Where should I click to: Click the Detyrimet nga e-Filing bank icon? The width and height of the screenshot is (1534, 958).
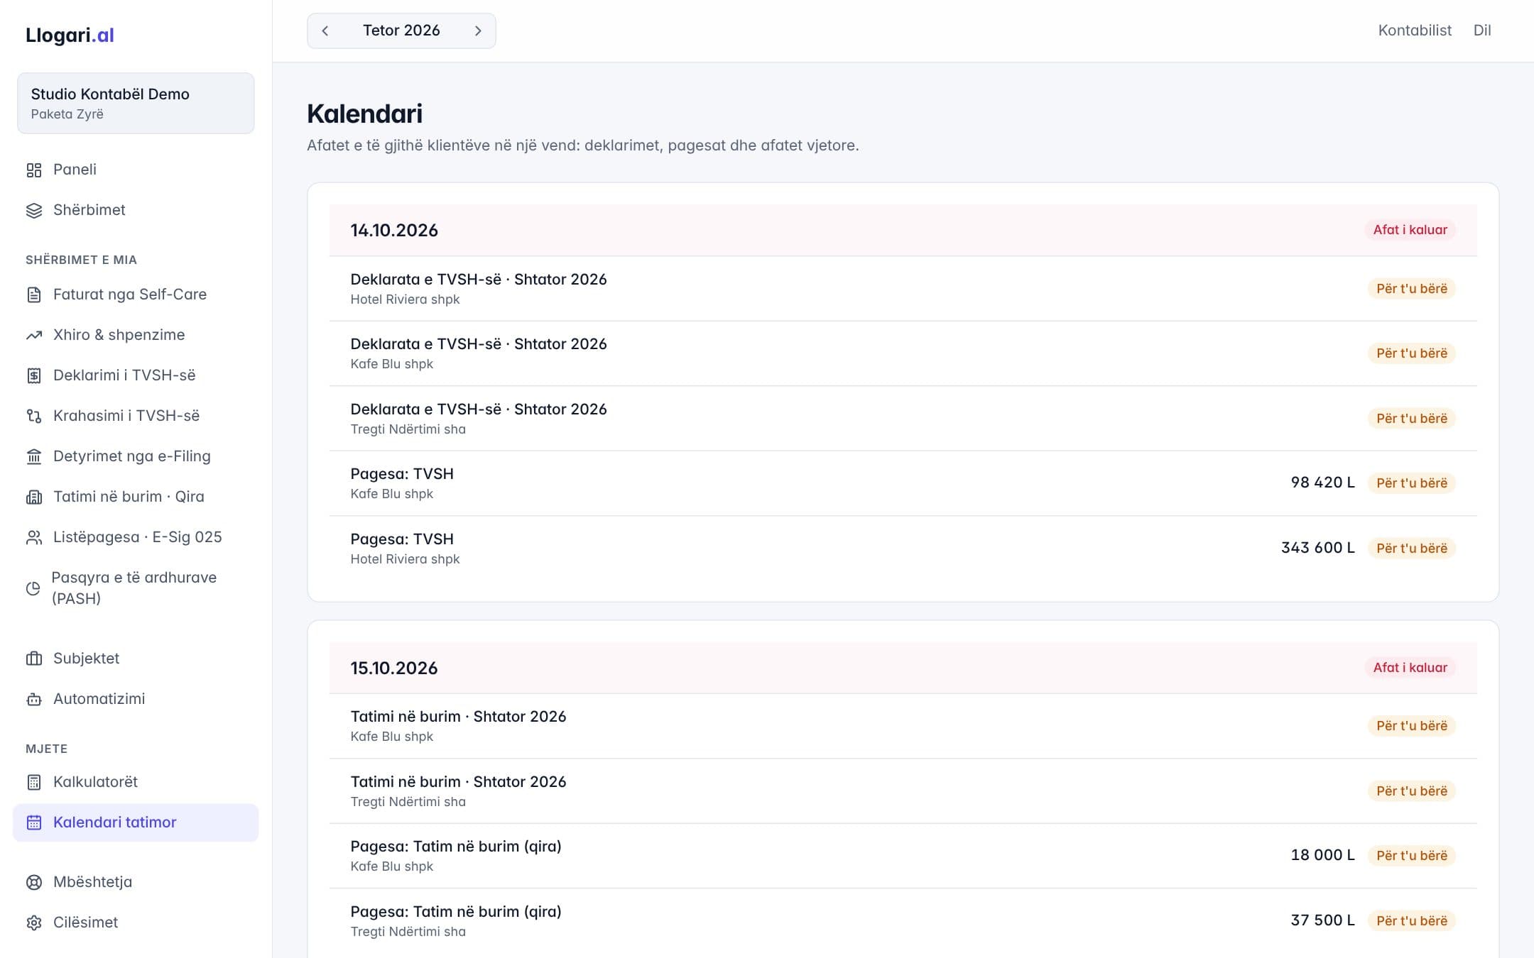pyautogui.click(x=34, y=456)
